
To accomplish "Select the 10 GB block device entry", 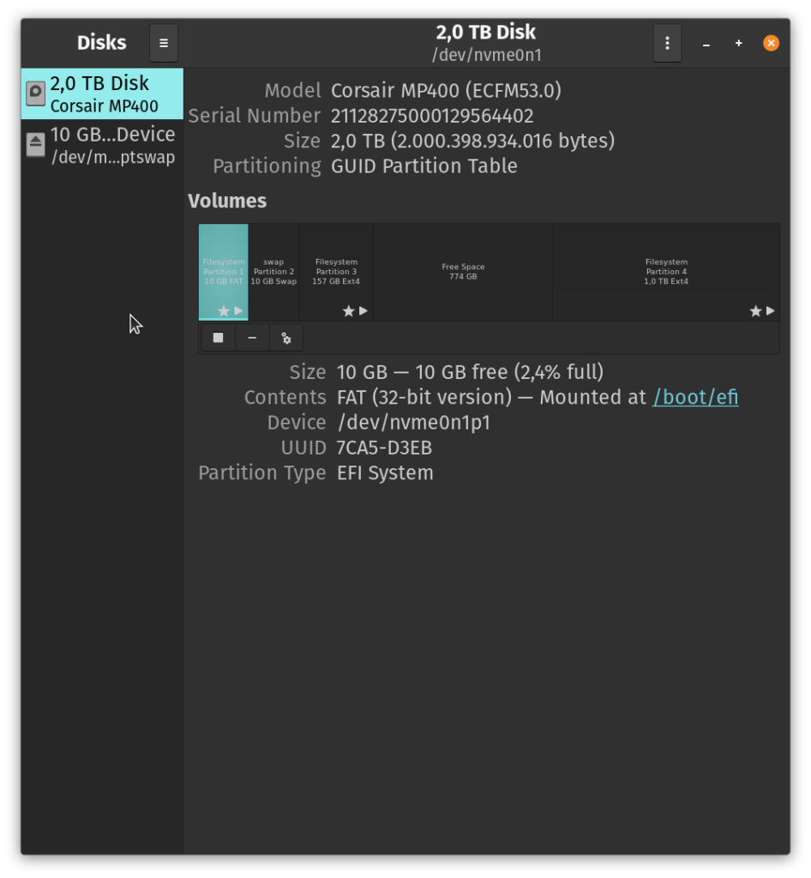I will point(102,145).
